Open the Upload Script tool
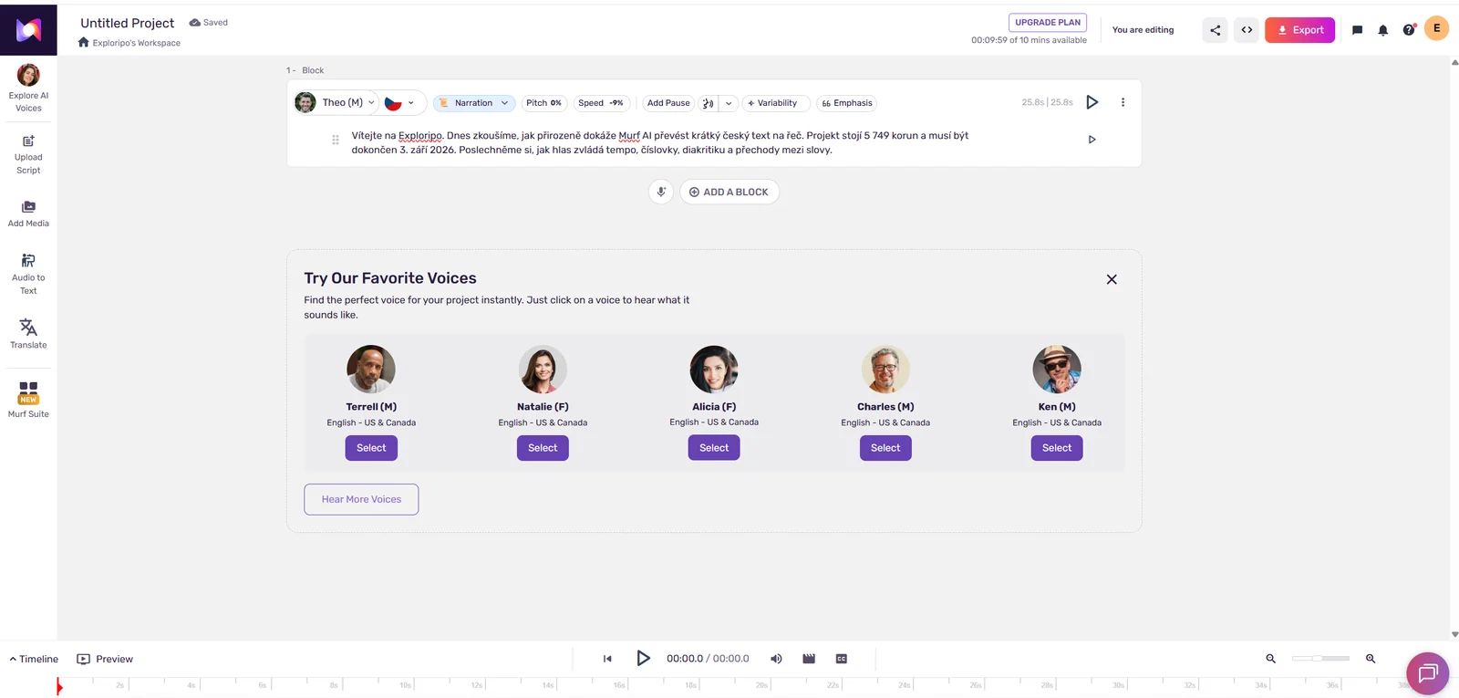Image resolution: width=1459 pixels, height=698 pixels. [x=28, y=154]
